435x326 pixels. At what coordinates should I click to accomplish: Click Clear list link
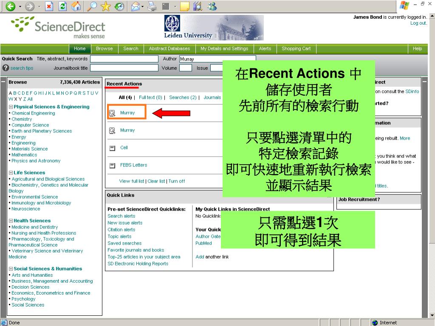(x=156, y=181)
